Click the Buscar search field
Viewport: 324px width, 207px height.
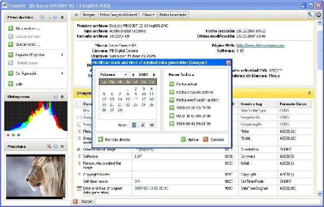click(x=208, y=201)
